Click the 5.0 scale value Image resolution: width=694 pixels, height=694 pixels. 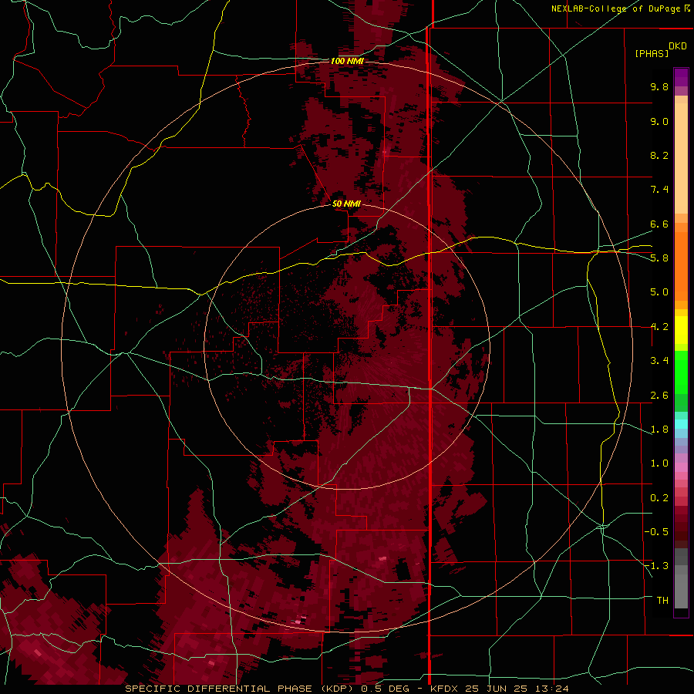click(659, 292)
